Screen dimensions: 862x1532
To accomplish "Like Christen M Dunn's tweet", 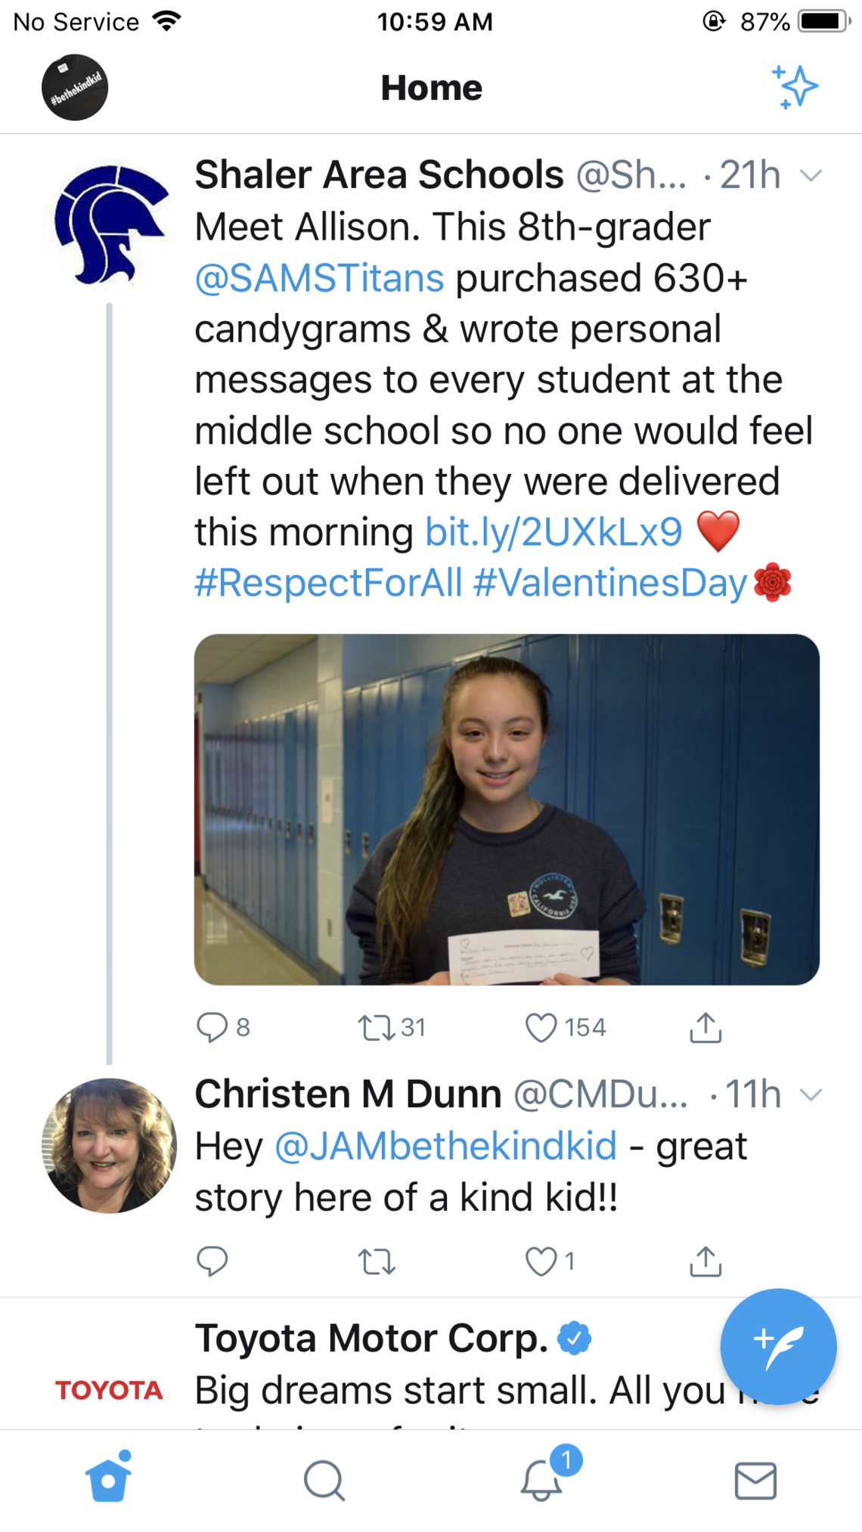I will point(541,1261).
